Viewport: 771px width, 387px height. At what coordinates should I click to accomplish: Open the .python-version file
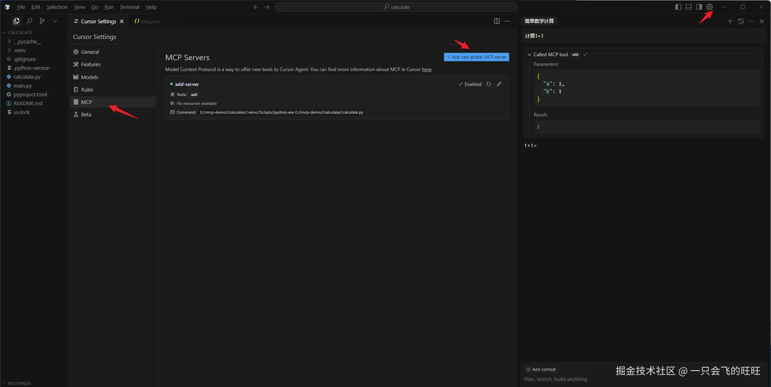point(34,68)
